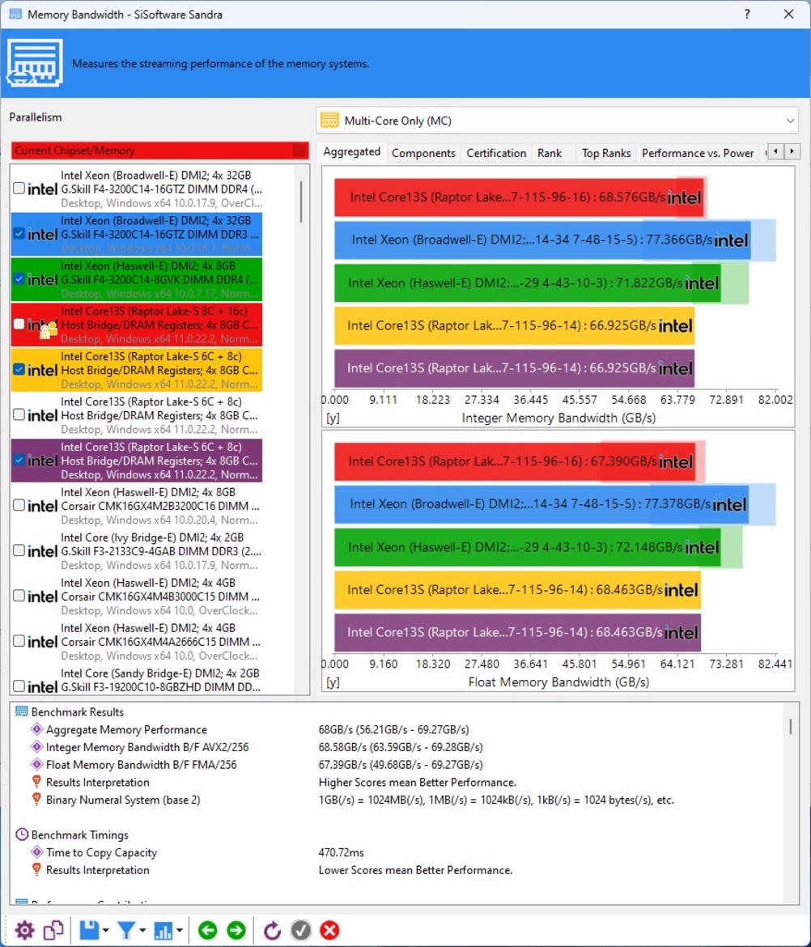Click the integer chart [y] axis label

[333, 418]
